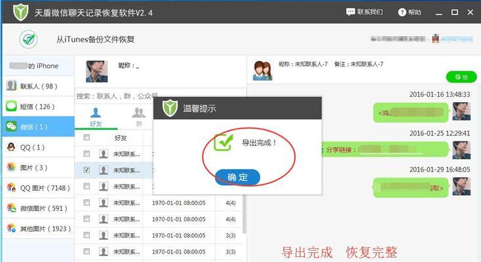Click the 微信图片 icon
This screenshot has height=262, width=481.
[11, 208]
